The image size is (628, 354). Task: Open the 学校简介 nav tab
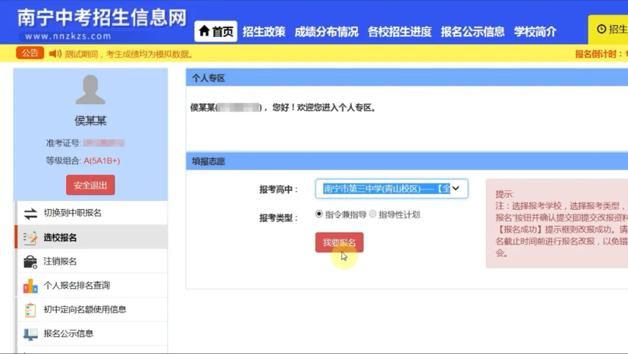[x=535, y=31]
